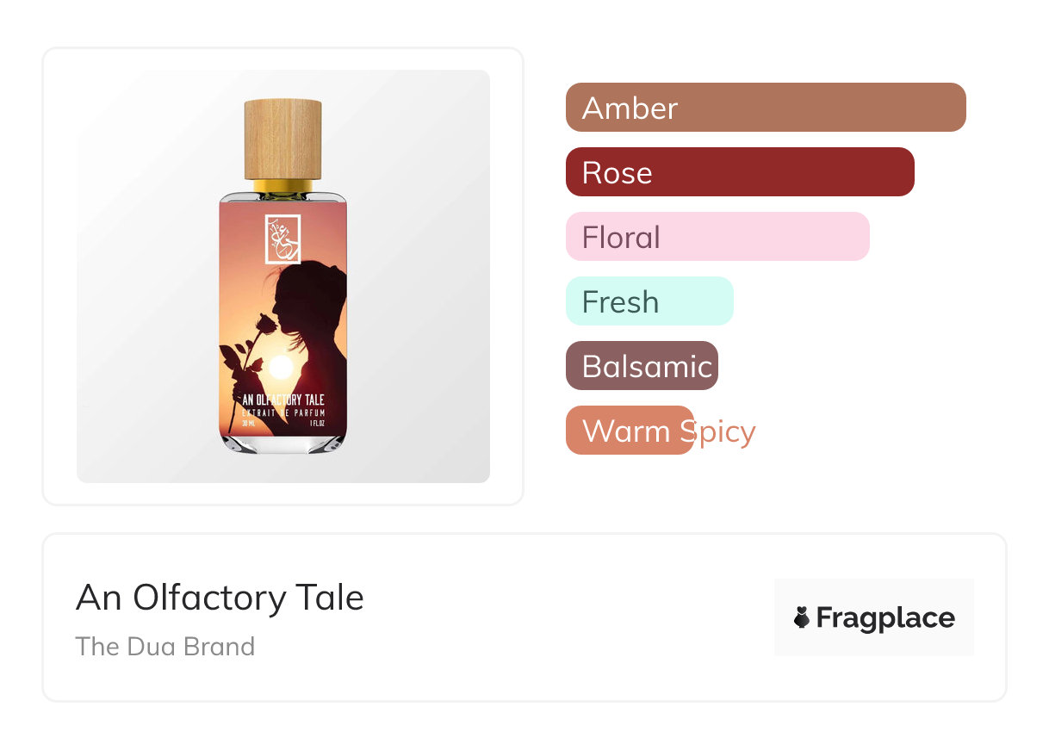The image size is (1049, 744).
Task: Click the gold collar under the cap
Action: (x=282, y=186)
